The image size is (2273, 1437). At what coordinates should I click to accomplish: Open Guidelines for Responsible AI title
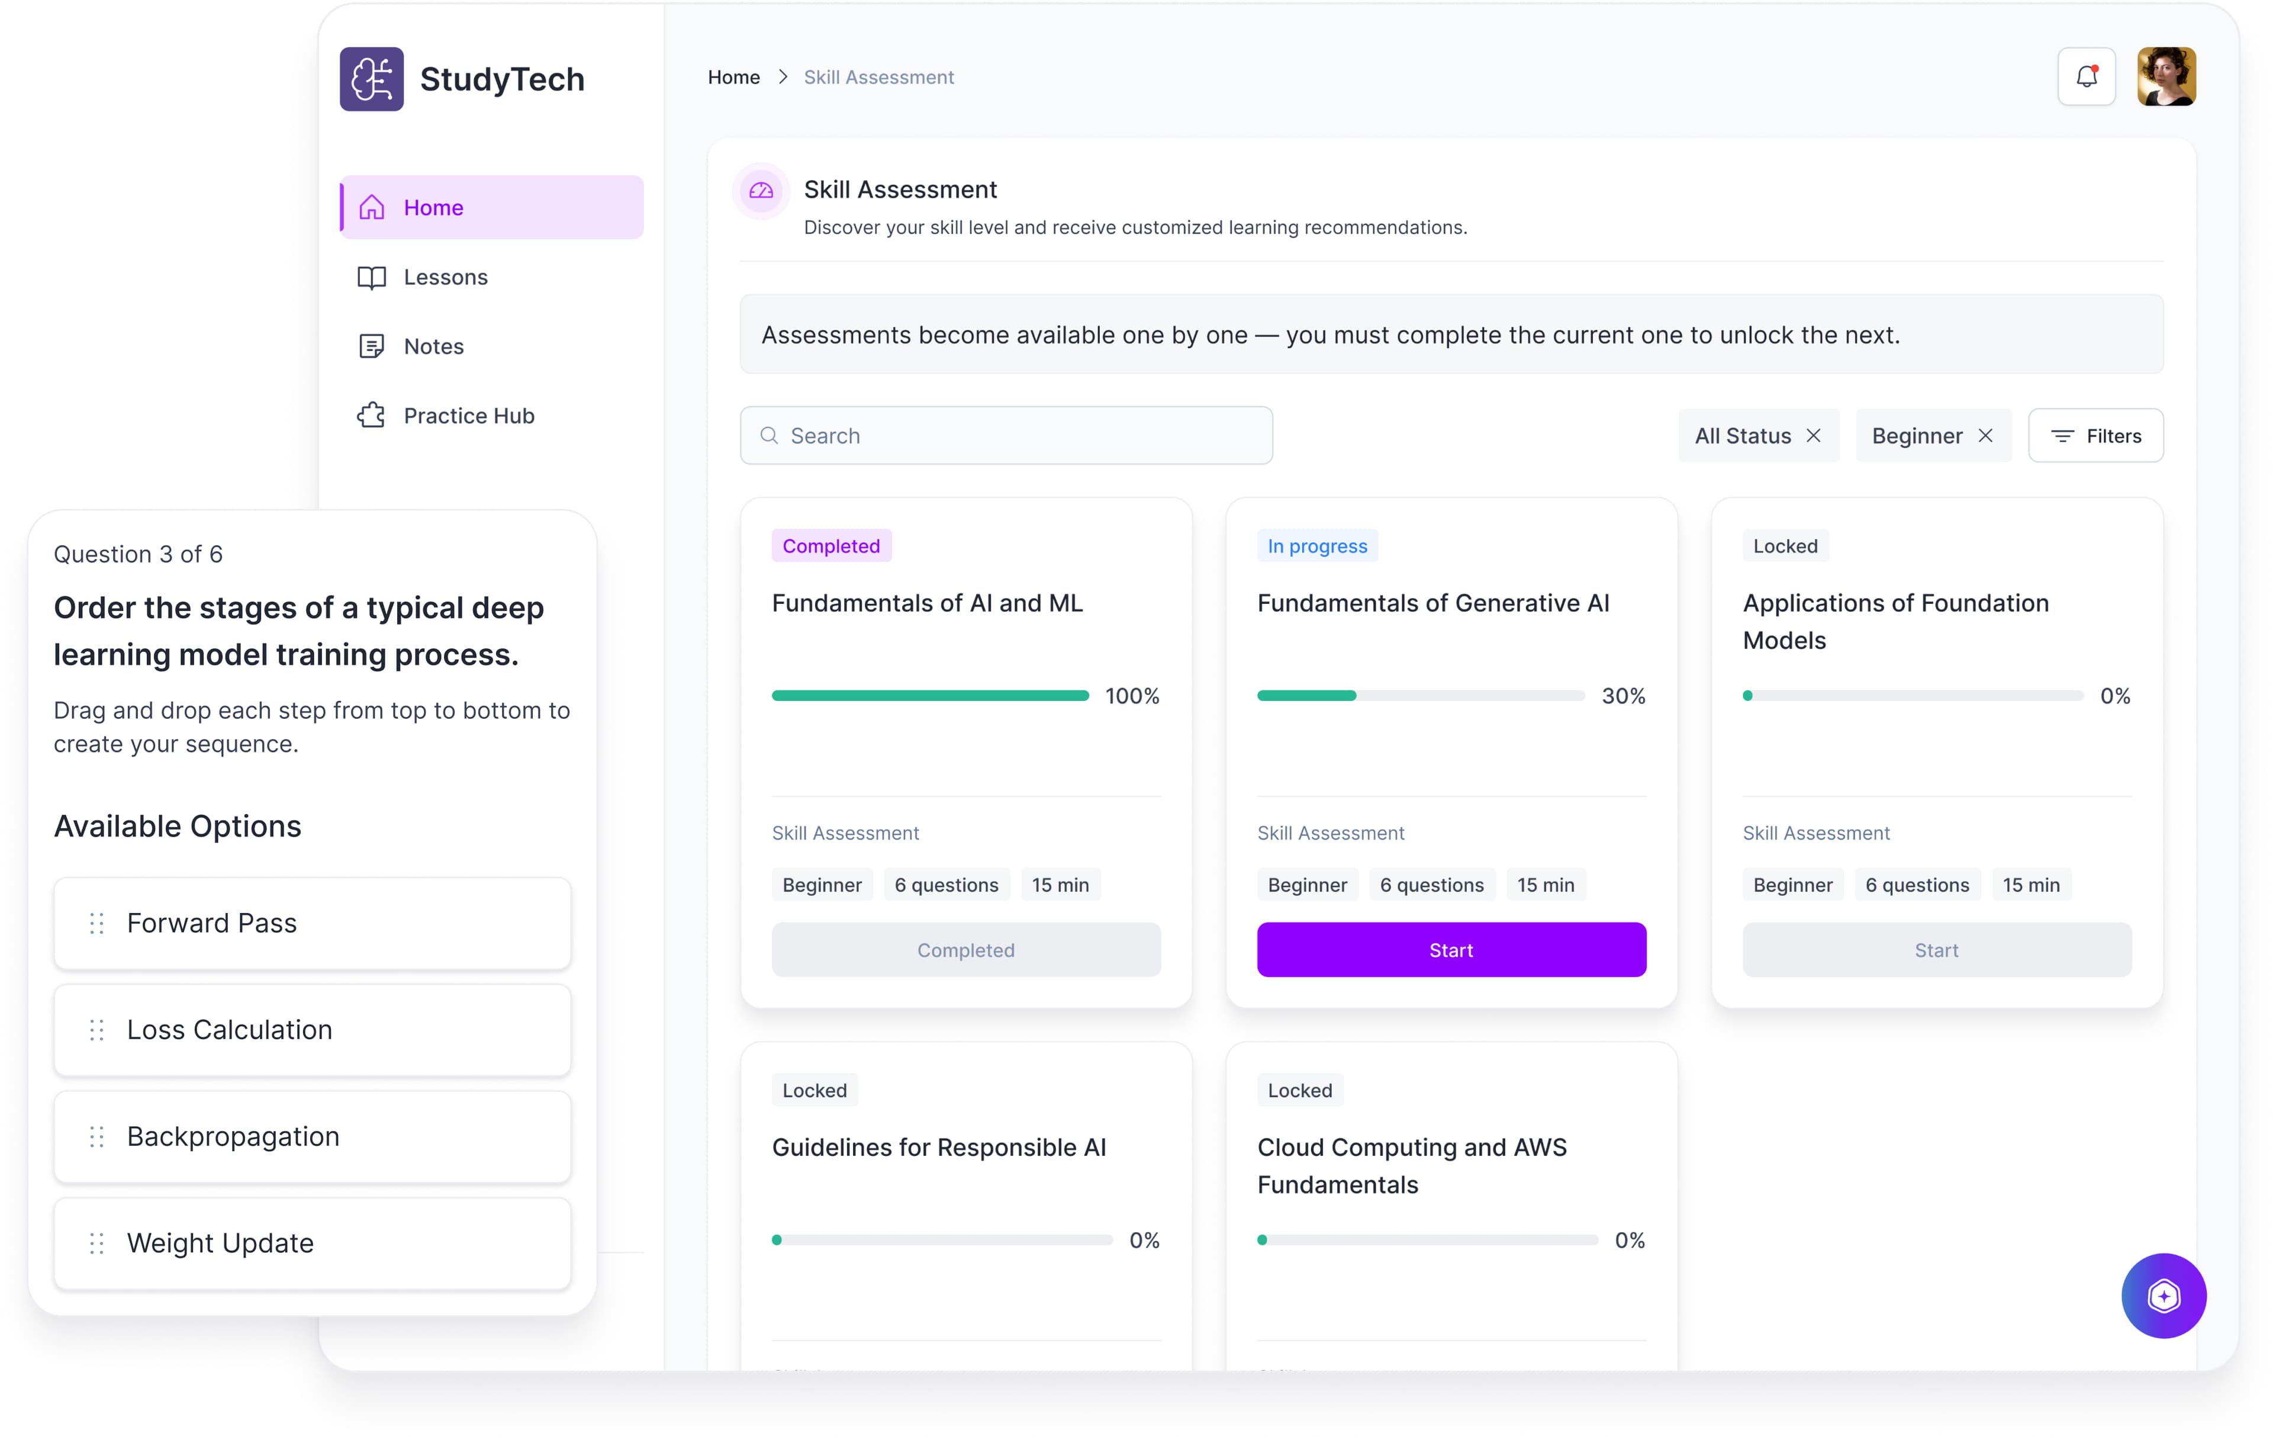coord(938,1147)
